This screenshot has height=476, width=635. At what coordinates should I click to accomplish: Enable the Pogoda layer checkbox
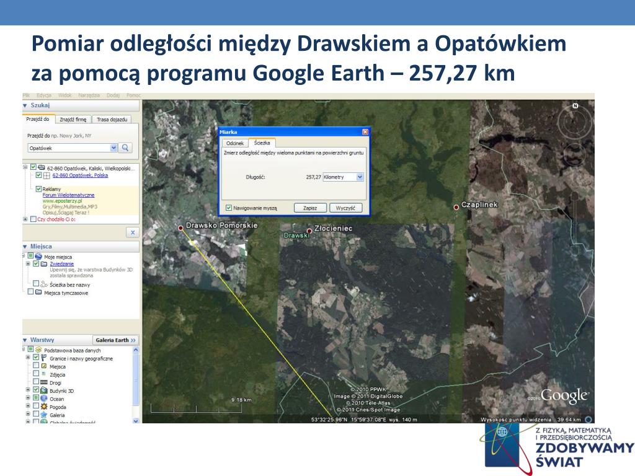point(36,406)
